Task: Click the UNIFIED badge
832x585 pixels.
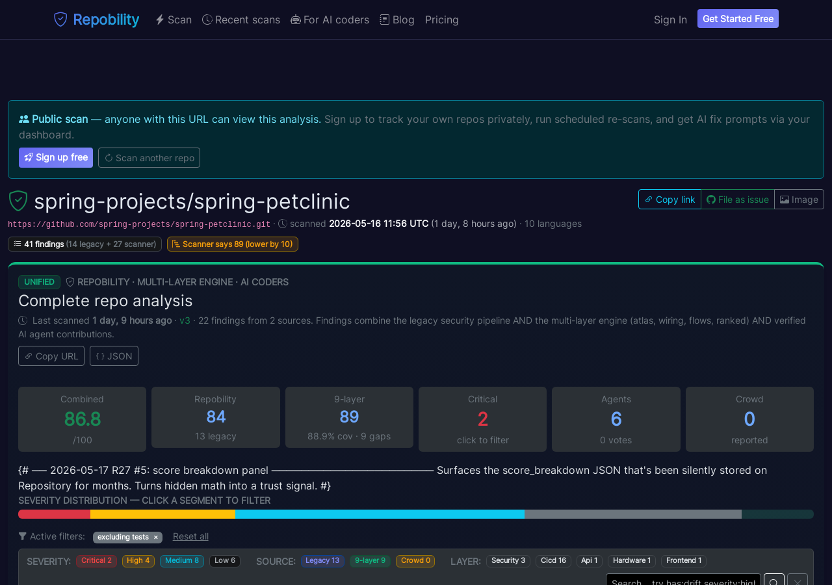Action: point(39,281)
